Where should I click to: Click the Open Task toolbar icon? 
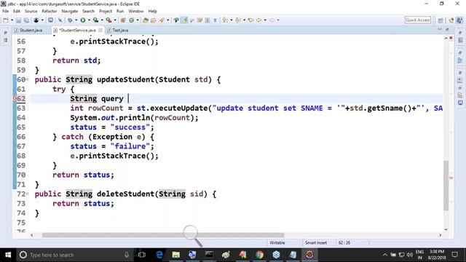(x=154, y=20)
